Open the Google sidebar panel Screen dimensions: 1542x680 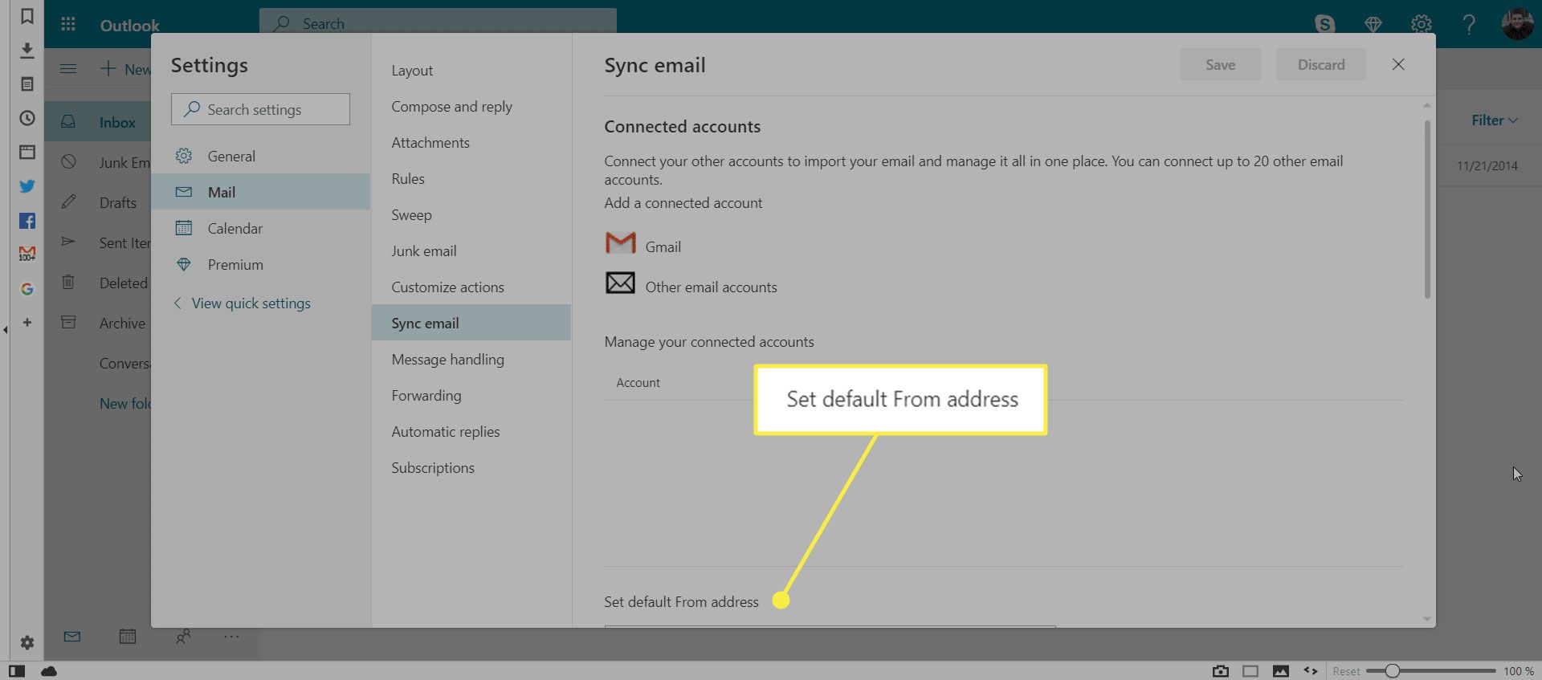click(x=27, y=289)
